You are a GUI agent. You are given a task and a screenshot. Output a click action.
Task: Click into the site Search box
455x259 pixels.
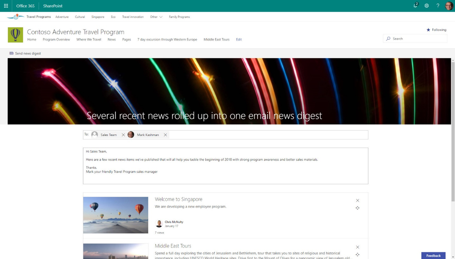pyautogui.click(x=415, y=39)
